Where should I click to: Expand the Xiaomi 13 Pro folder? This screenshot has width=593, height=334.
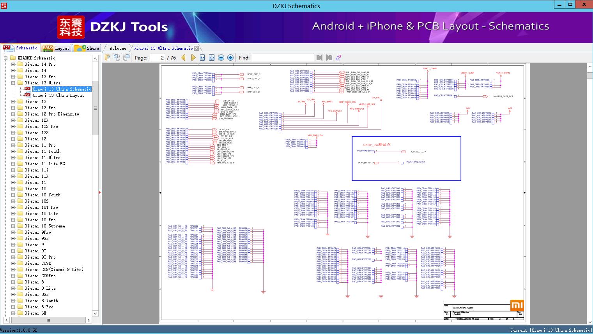coord(13,77)
